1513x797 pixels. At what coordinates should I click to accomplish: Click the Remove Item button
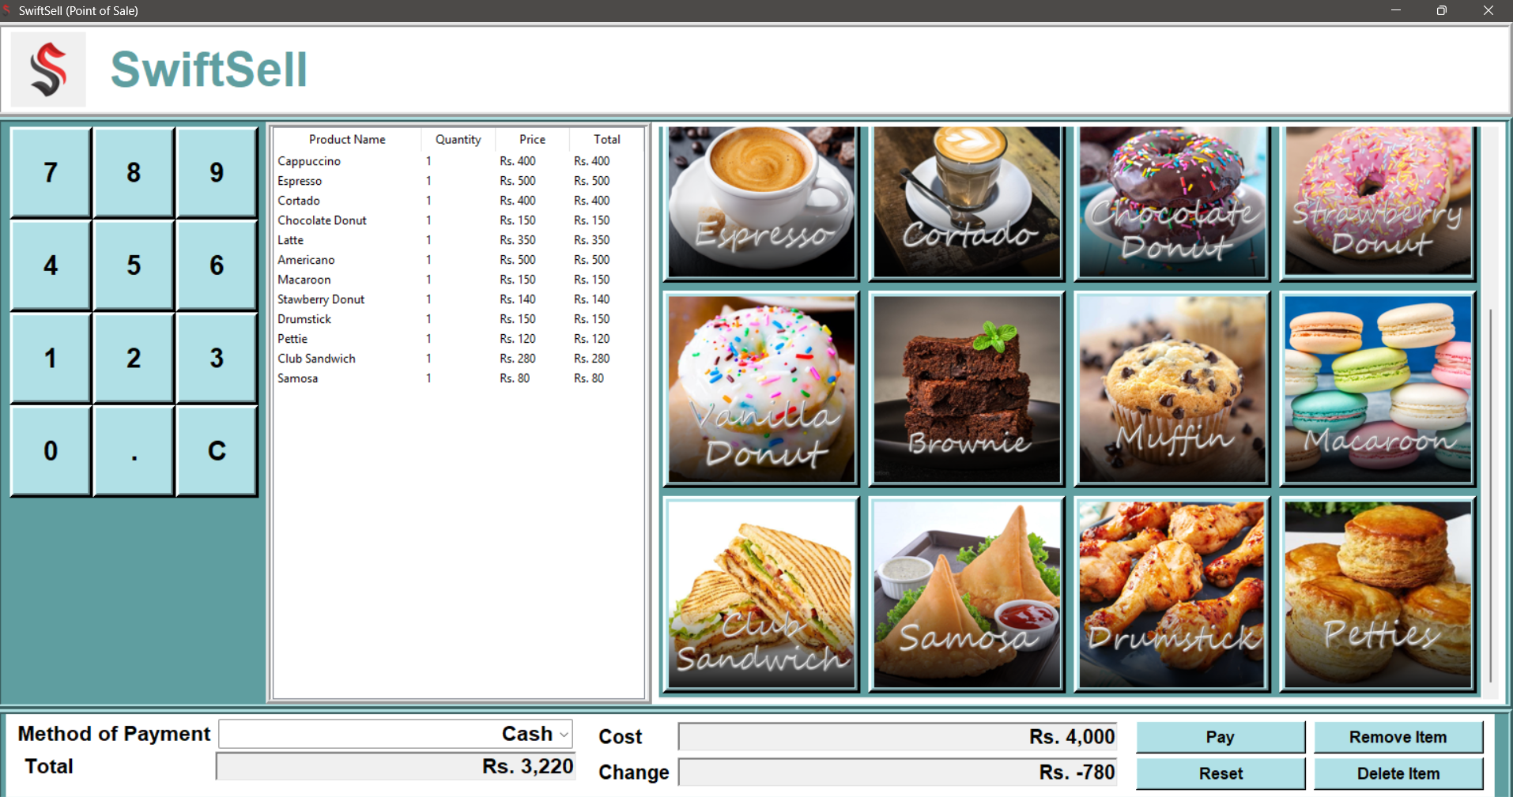pyautogui.click(x=1398, y=737)
